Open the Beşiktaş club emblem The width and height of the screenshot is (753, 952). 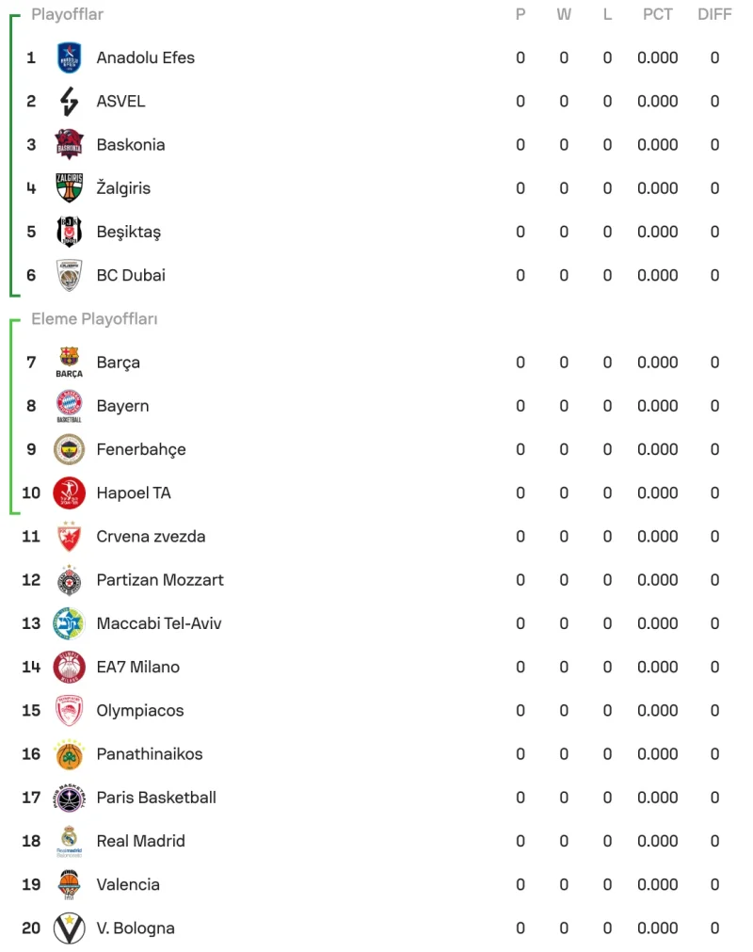(69, 232)
